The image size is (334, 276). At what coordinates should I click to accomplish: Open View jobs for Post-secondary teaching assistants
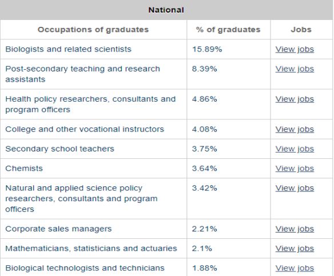(x=295, y=69)
